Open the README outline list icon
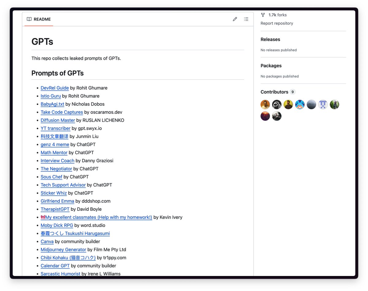 tap(246, 19)
